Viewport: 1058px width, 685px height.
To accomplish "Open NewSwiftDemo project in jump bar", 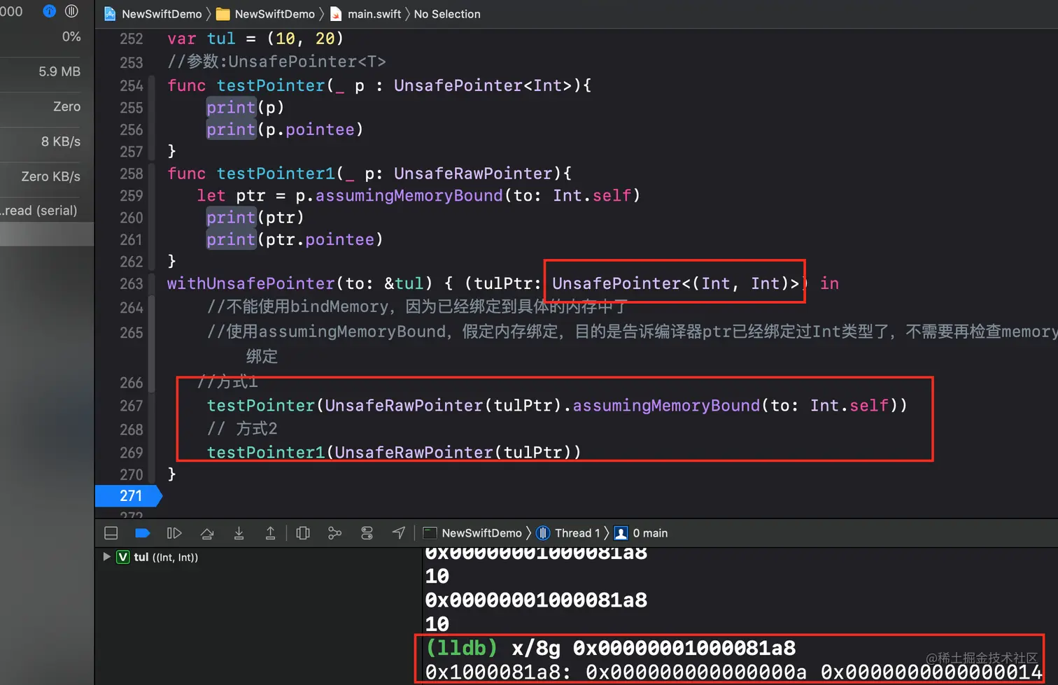I will pyautogui.click(x=153, y=14).
